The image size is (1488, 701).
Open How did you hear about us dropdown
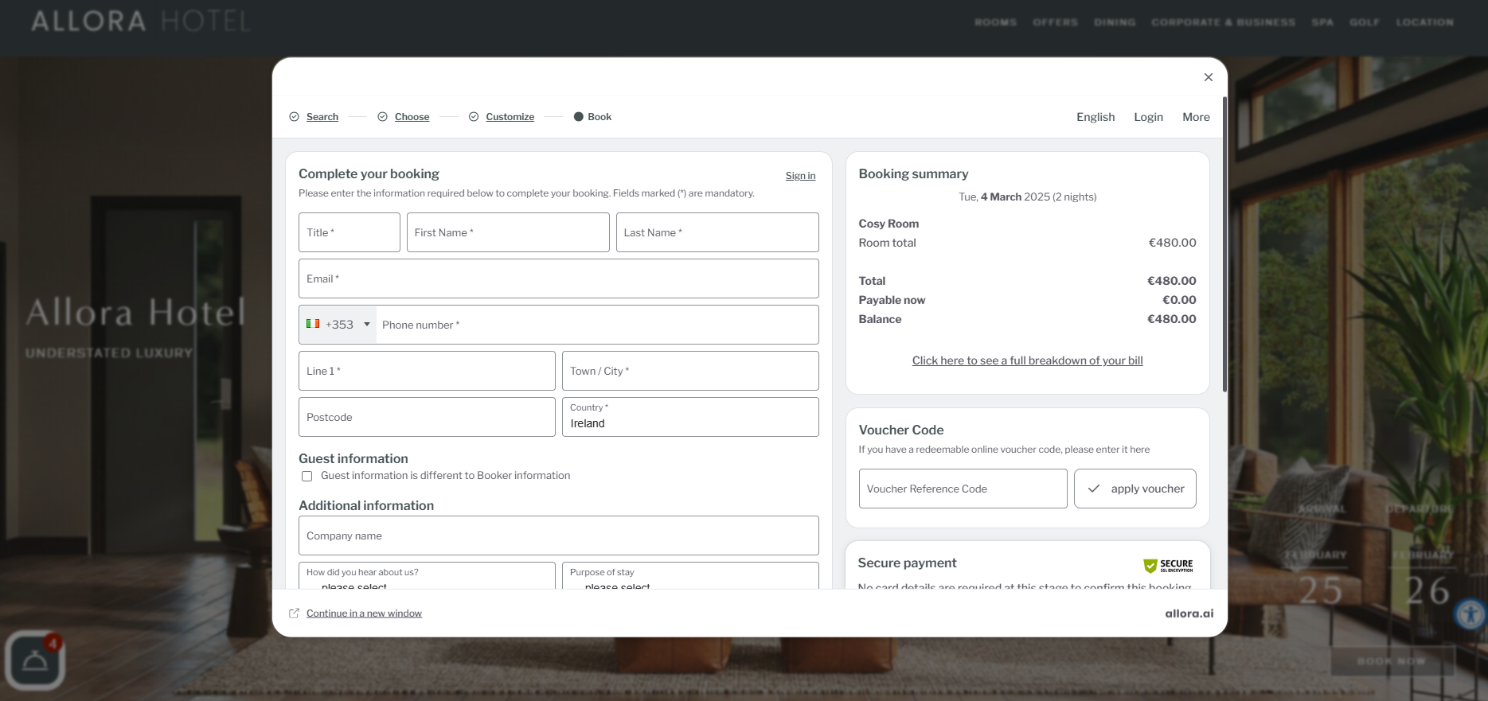tap(427, 576)
